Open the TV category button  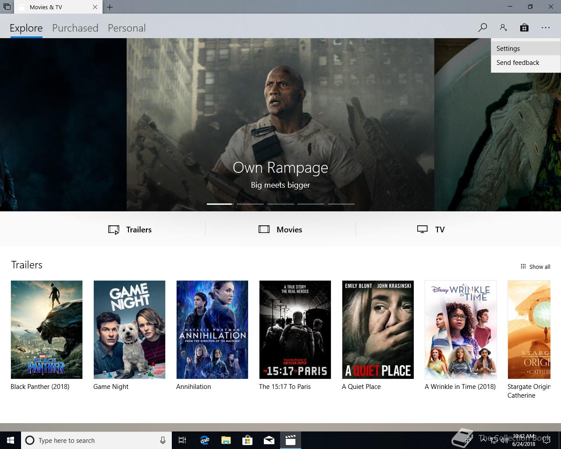tap(431, 229)
